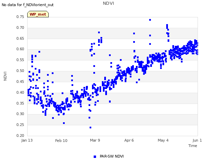Click the Time axis title
218x163 pixels.
click(x=193, y=146)
